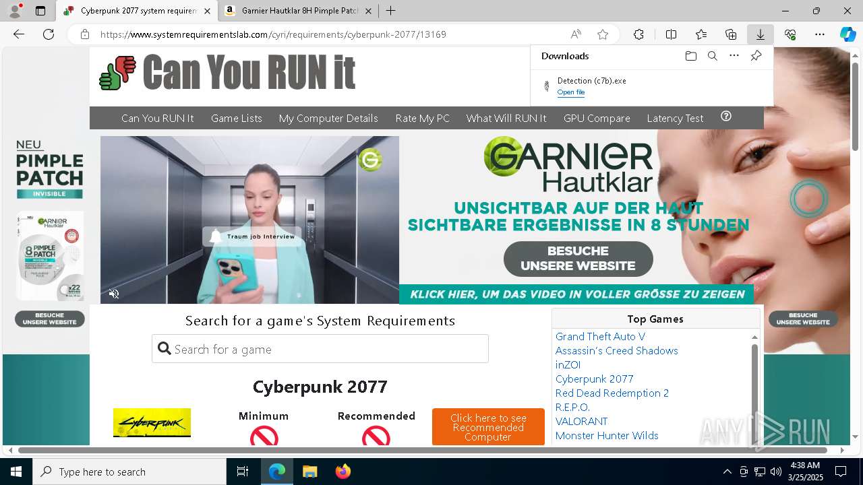
Task: Click the Can You RUN It logo
Action: click(227, 72)
